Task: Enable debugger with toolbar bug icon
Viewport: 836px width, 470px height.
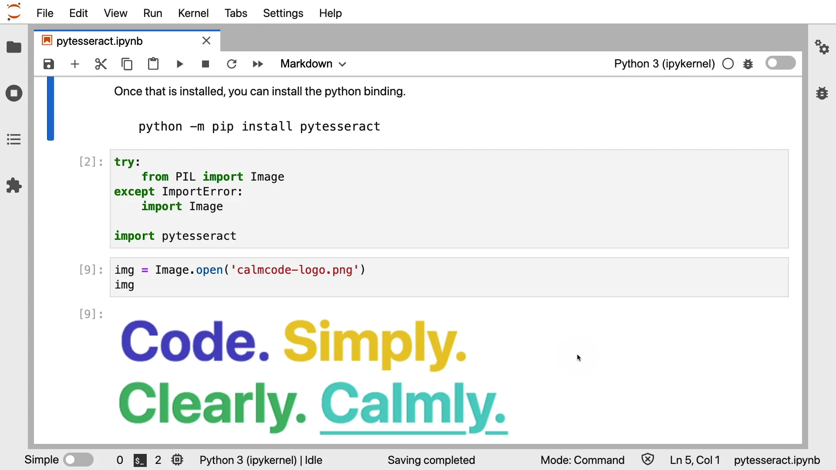Action: tap(748, 64)
